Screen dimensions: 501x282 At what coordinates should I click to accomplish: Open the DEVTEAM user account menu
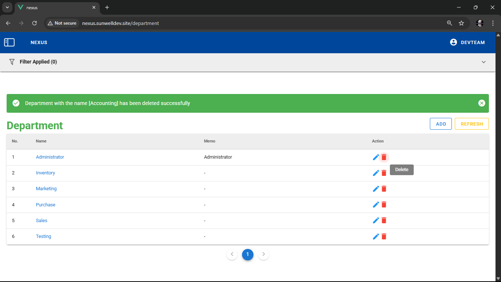[x=467, y=43]
